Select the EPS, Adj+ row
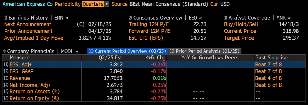The width and height of the screenshot is (308, 105). (x=154, y=64)
